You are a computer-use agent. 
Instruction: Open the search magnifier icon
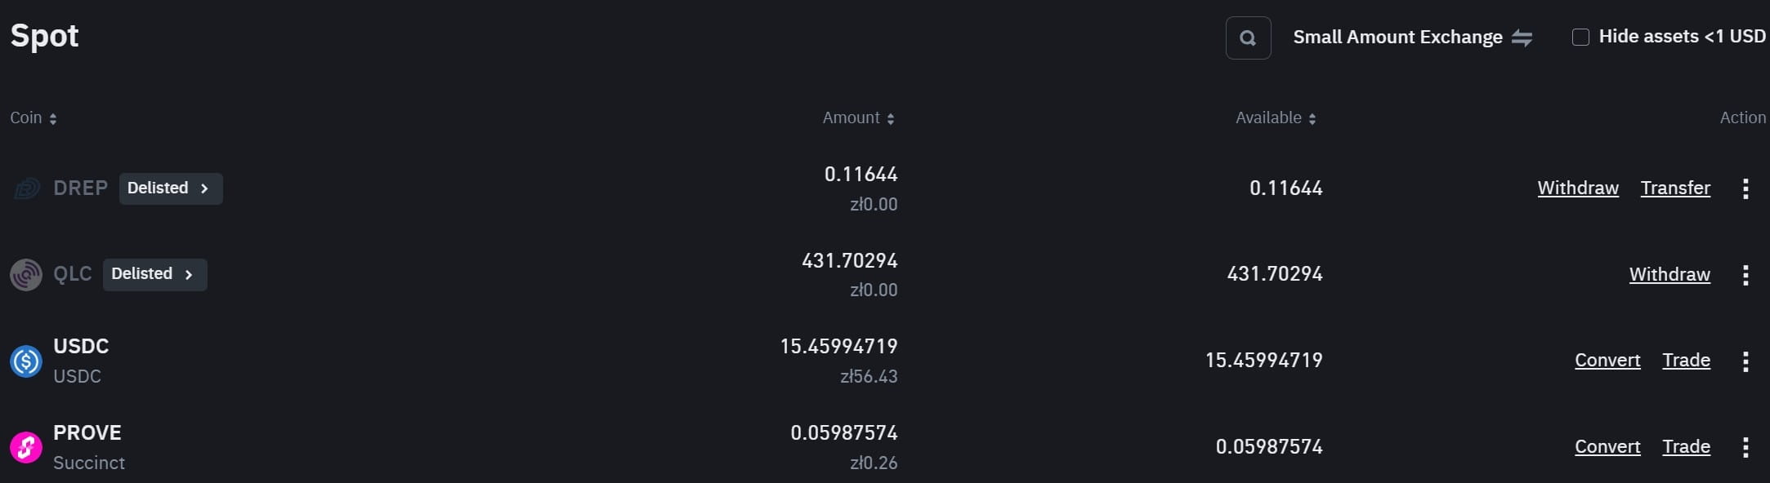[1248, 38]
